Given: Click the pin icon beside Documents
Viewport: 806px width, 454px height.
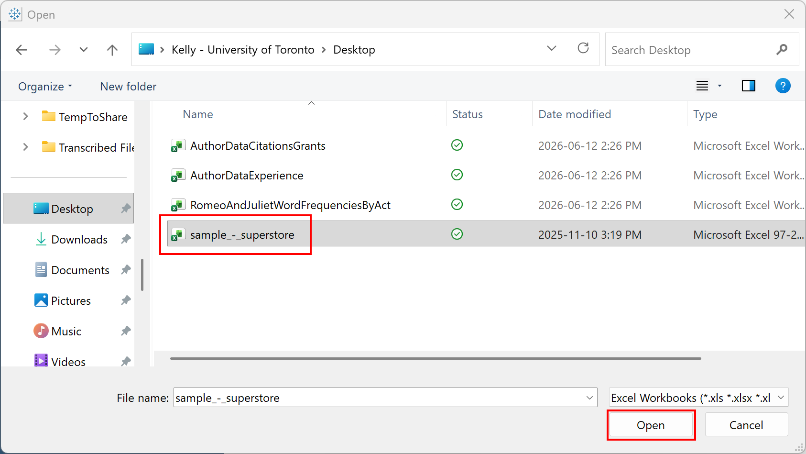Looking at the screenshot, I should [126, 270].
